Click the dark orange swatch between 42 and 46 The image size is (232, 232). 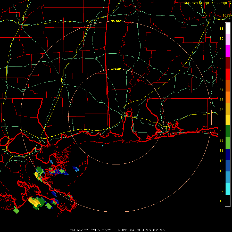click(228, 86)
